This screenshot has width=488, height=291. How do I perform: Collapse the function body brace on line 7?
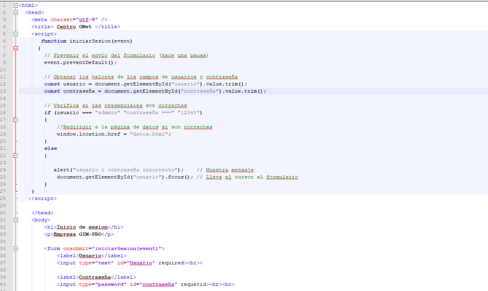(x=15, y=48)
